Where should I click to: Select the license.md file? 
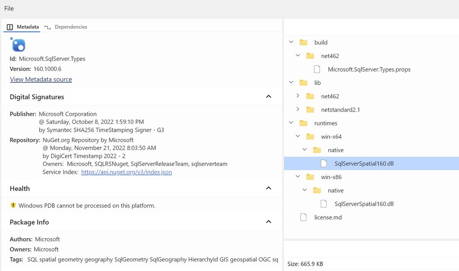[328, 217]
